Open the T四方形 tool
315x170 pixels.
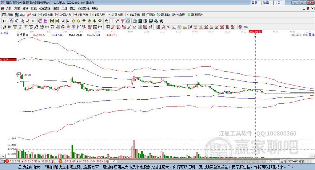pos(98,15)
